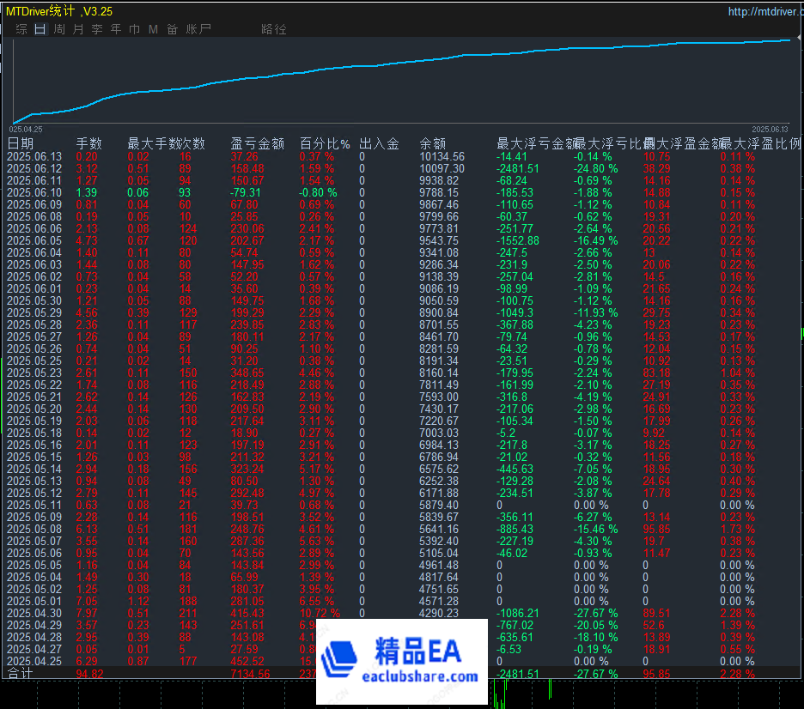Open the 账户 account view icon

click(198, 28)
